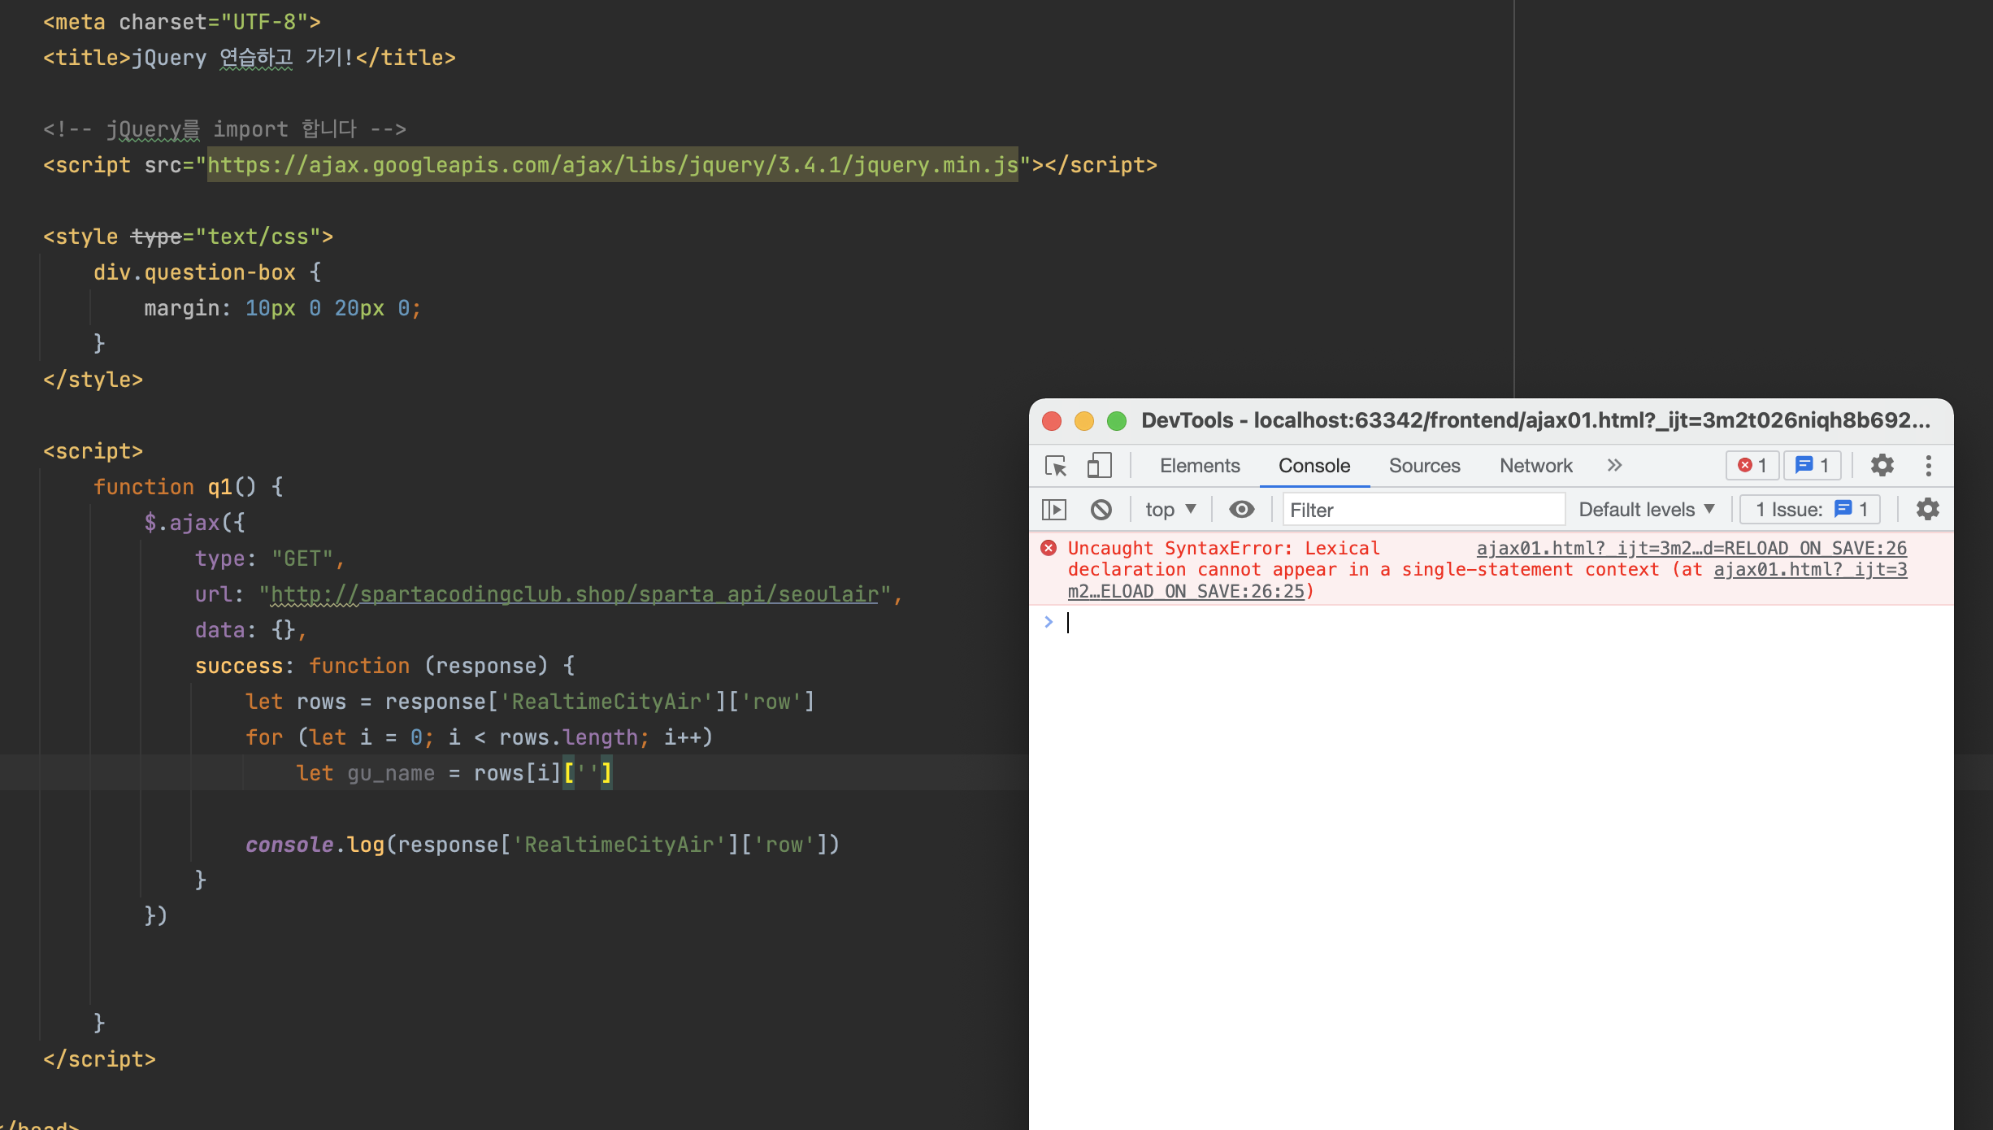Click the meta charset line

tap(182, 22)
